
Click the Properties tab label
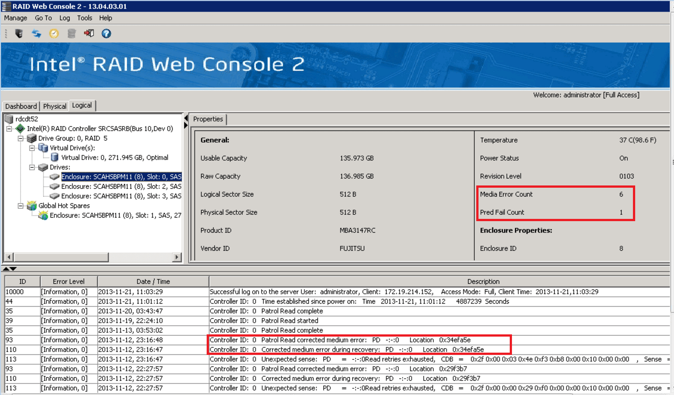[208, 119]
